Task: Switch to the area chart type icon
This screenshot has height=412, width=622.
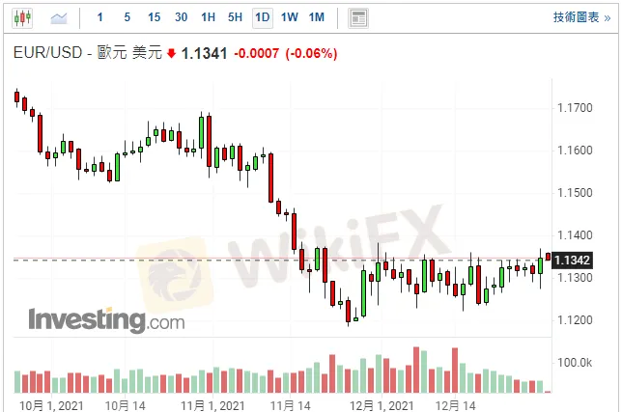Action: [x=59, y=17]
